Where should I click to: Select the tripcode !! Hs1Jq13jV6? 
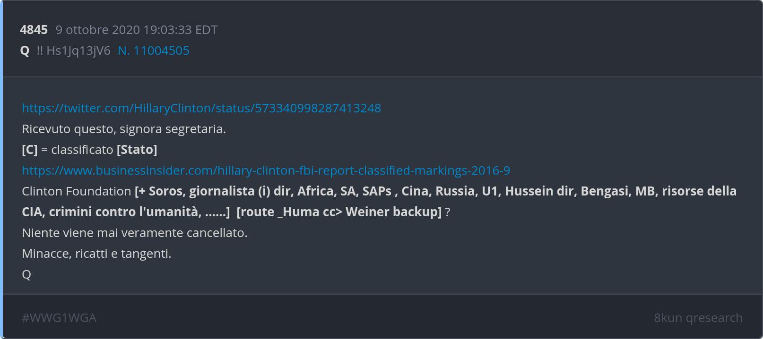click(x=73, y=51)
